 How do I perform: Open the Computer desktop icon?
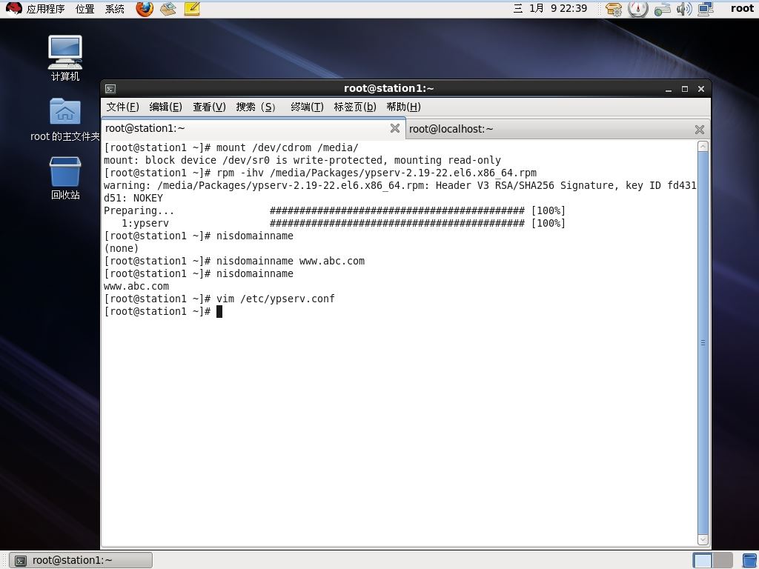coord(65,58)
